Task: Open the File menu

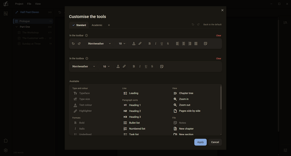Action: 29,4
